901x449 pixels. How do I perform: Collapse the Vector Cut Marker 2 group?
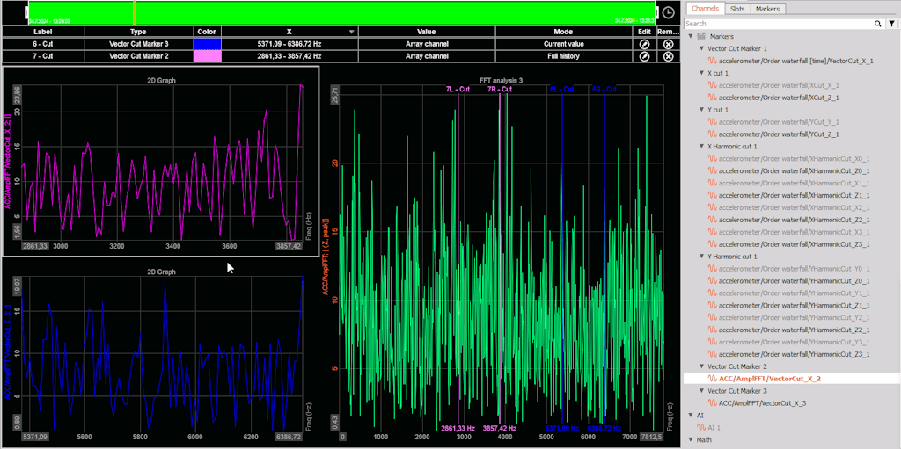pyautogui.click(x=702, y=366)
